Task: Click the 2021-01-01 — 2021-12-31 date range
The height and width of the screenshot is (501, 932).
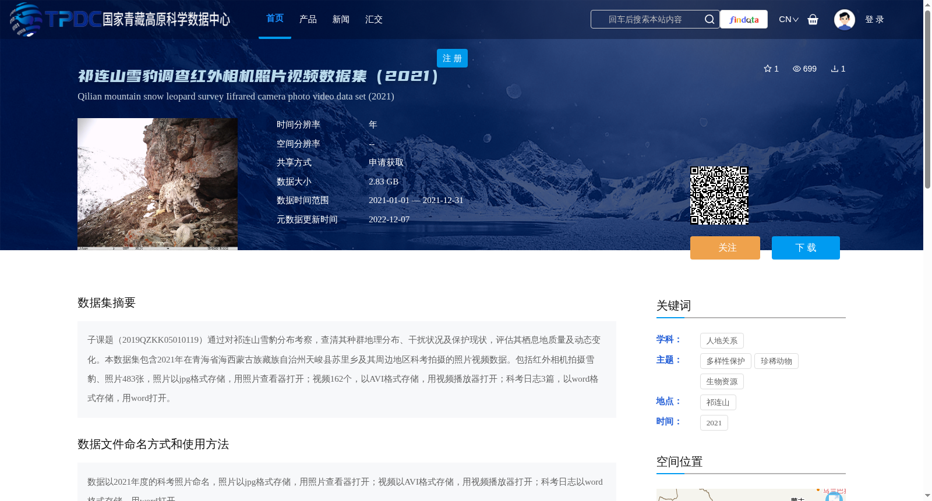Action: coord(416,200)
